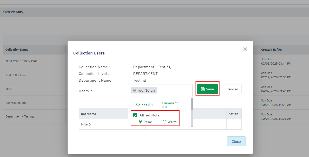The width and height of the screenshot is (309, 157).
Task: Choose the Write permission radio button
Action: pyautogui.click(x=165, y=122)
